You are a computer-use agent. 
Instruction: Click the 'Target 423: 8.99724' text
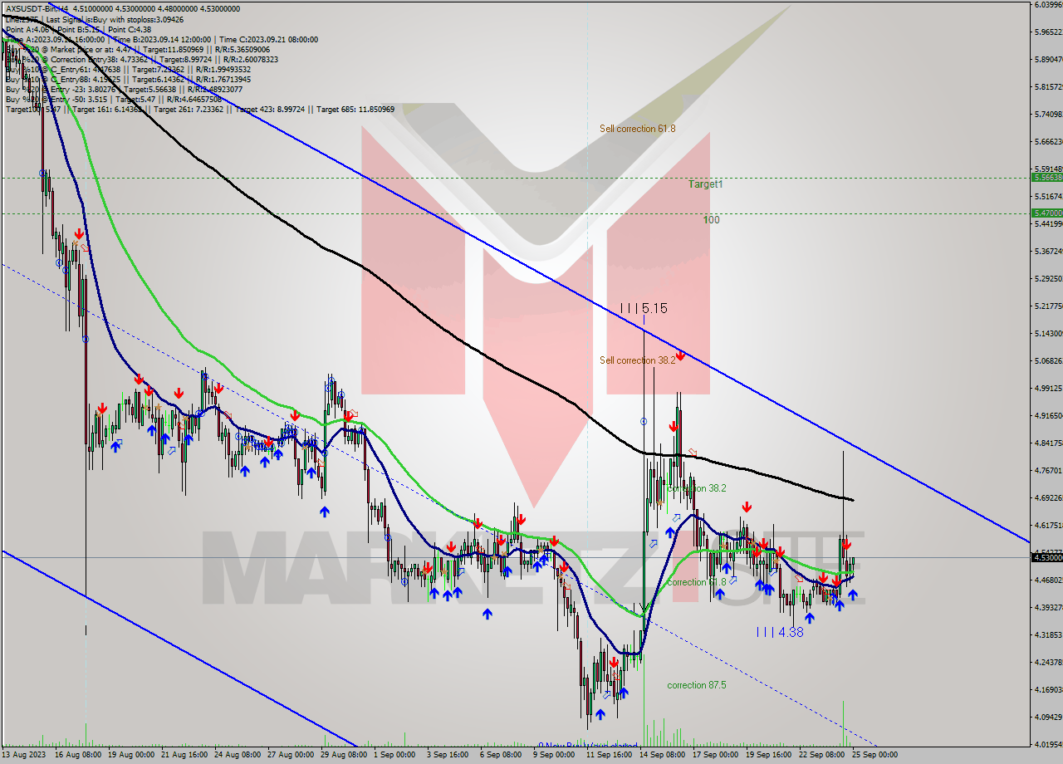(x=270, y=109)
